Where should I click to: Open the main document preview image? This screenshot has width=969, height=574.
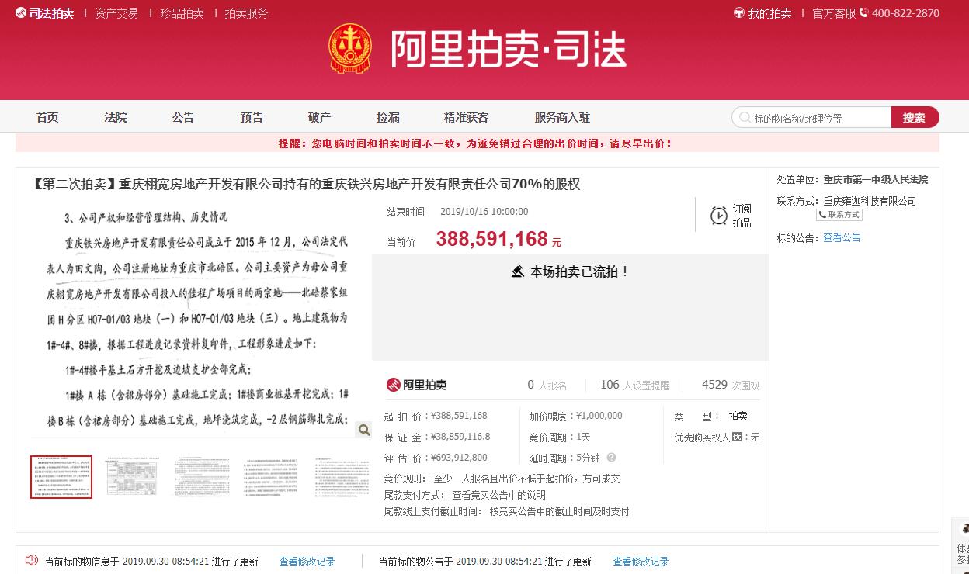[x=201, y=320]
